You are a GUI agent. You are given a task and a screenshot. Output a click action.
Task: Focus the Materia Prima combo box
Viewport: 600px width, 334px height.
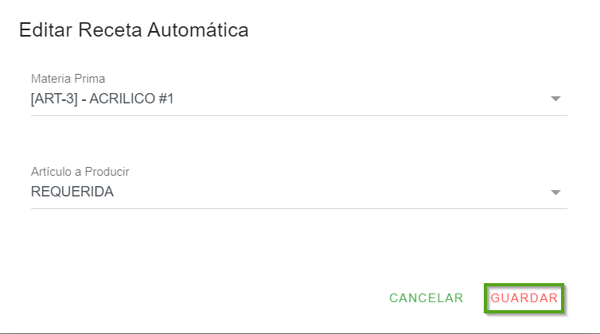click(298, 99)
